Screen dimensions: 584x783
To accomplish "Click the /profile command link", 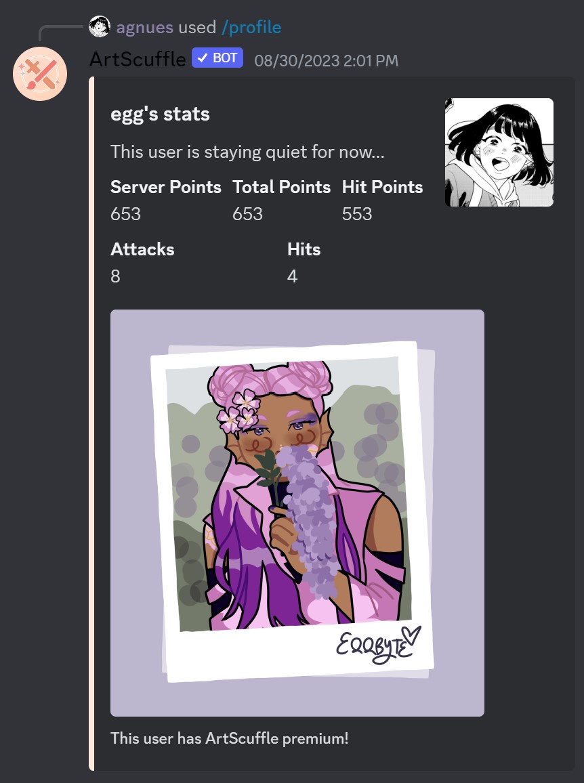I will 251,27.
